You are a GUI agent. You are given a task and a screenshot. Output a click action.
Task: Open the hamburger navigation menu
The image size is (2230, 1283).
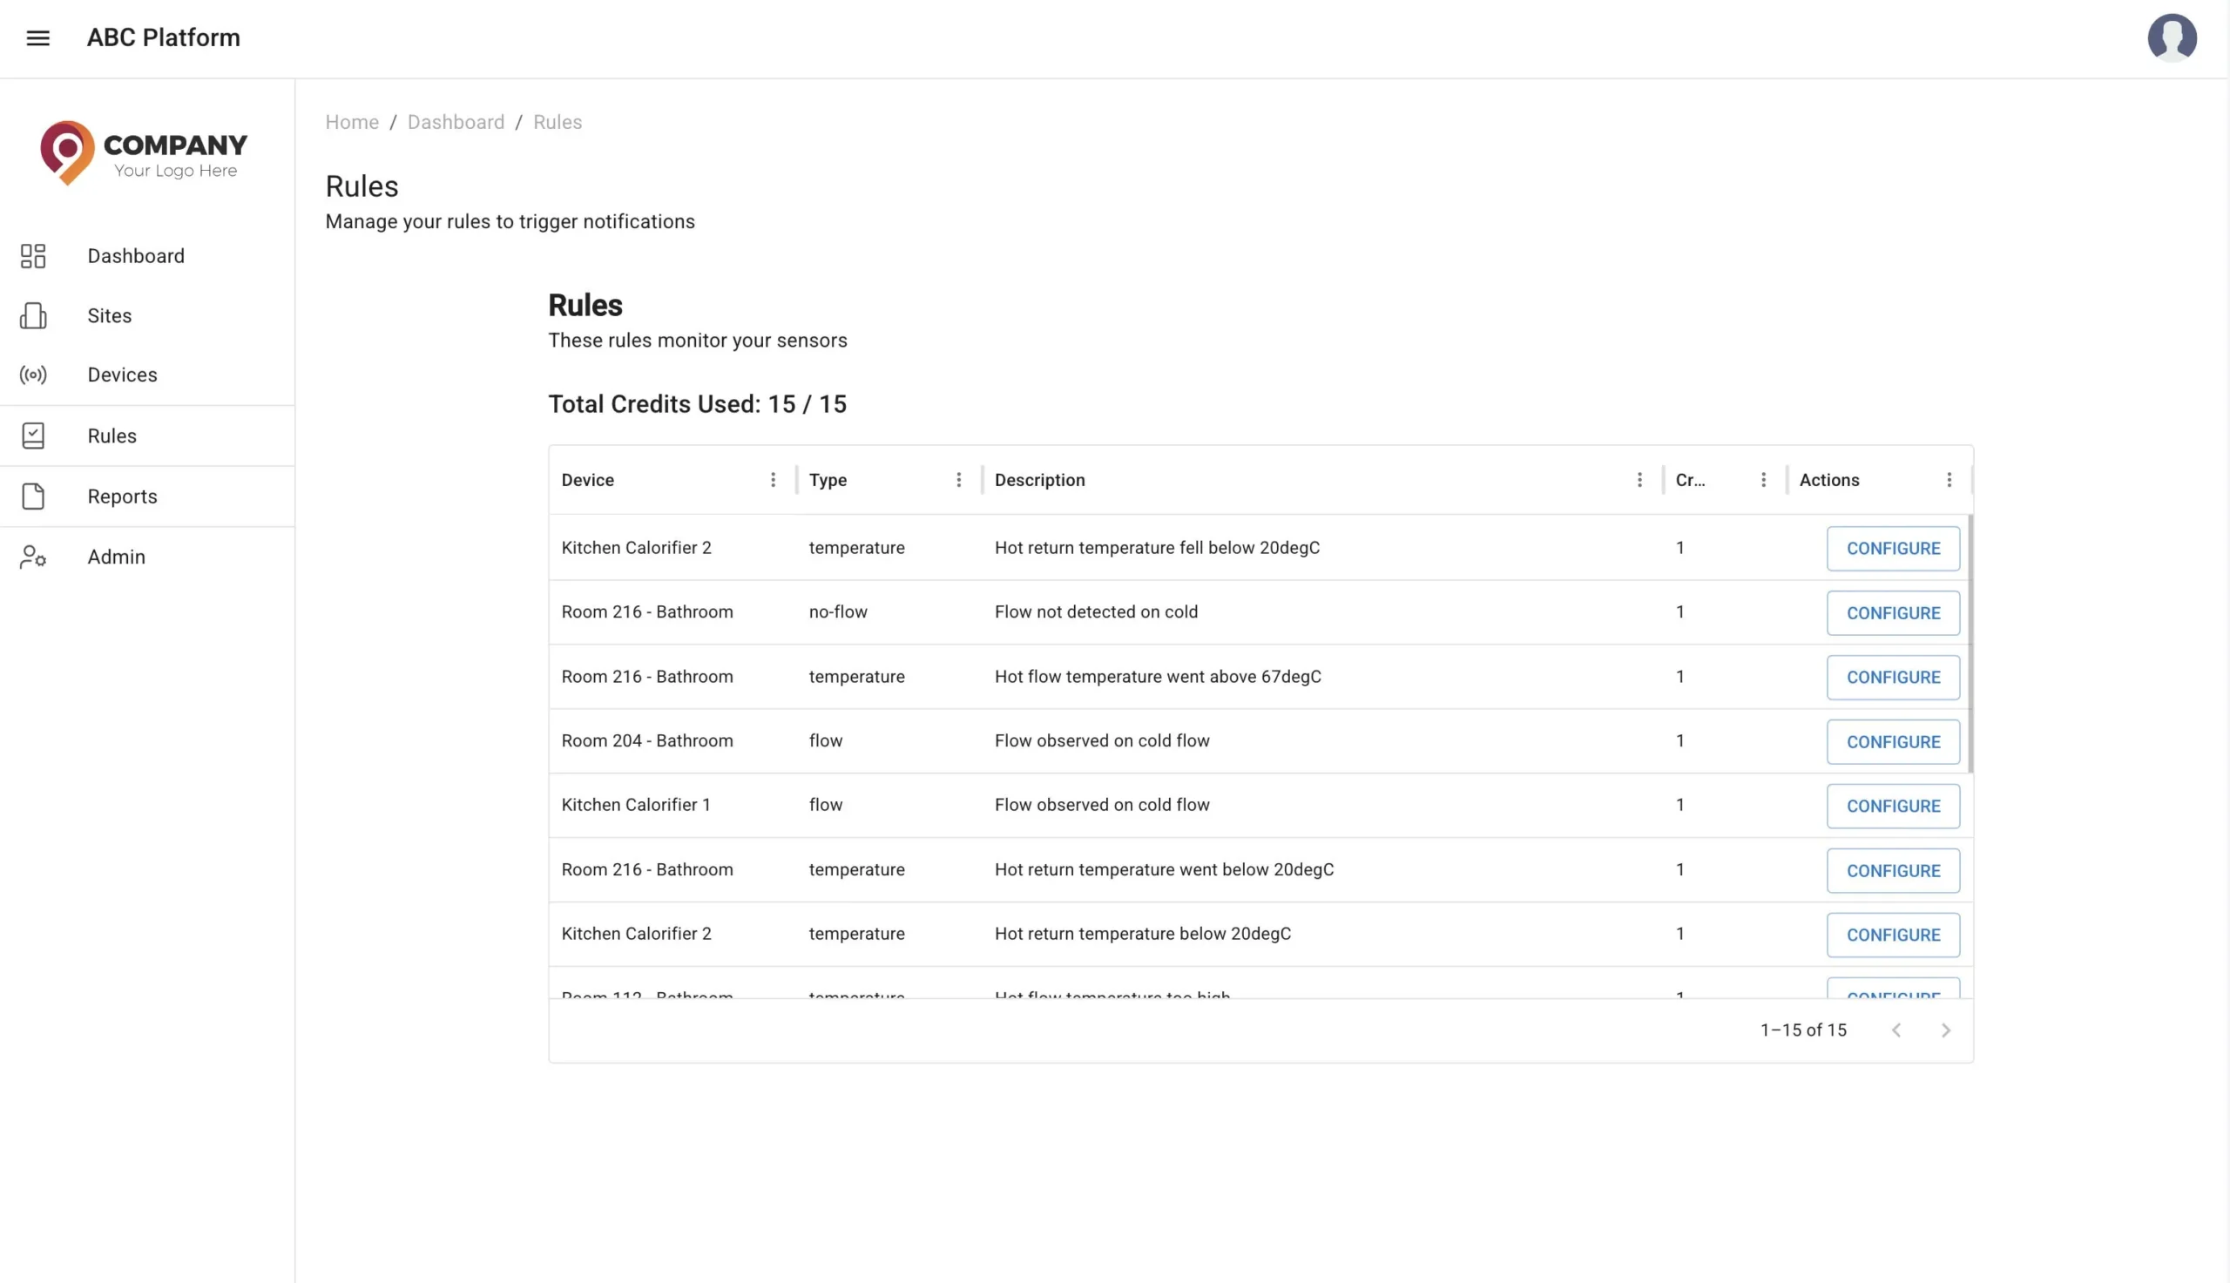(x=37, y=38)
